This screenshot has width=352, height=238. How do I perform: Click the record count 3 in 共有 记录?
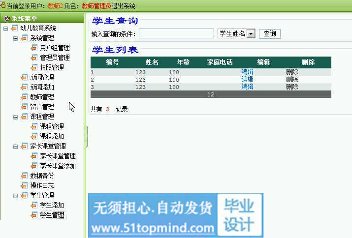(x=107, y=110)
